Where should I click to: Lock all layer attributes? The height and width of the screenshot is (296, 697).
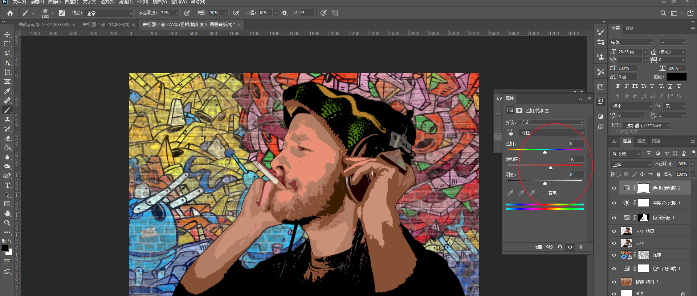pyautogui.click(x=659, y=174)
